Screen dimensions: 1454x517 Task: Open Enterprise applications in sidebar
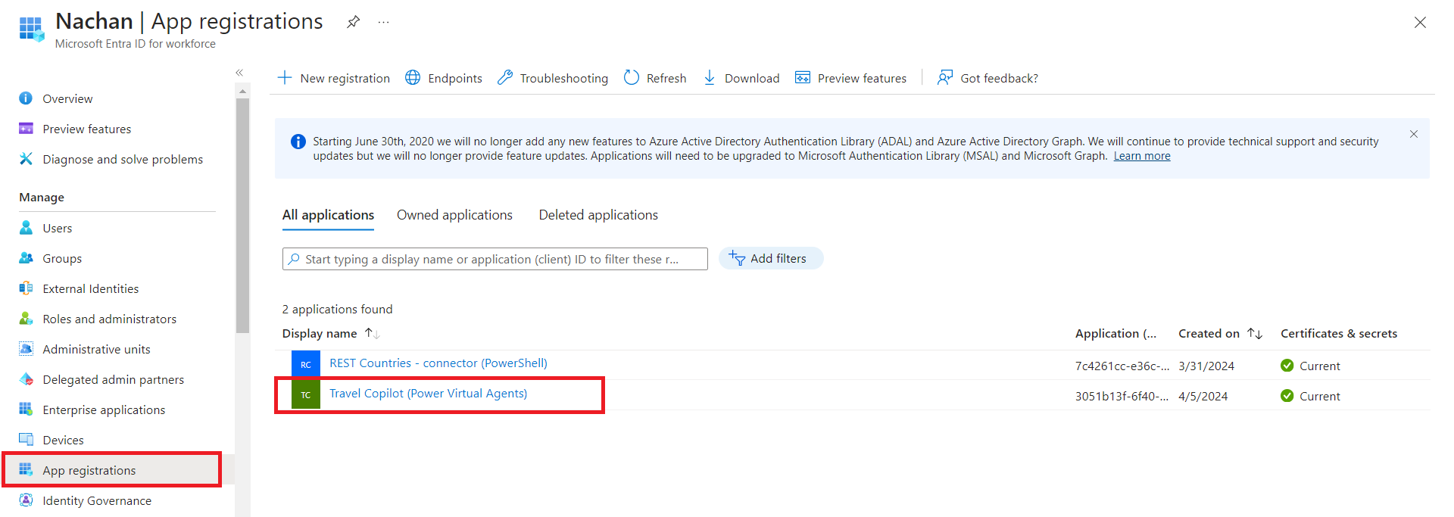(x=104, y=410)
